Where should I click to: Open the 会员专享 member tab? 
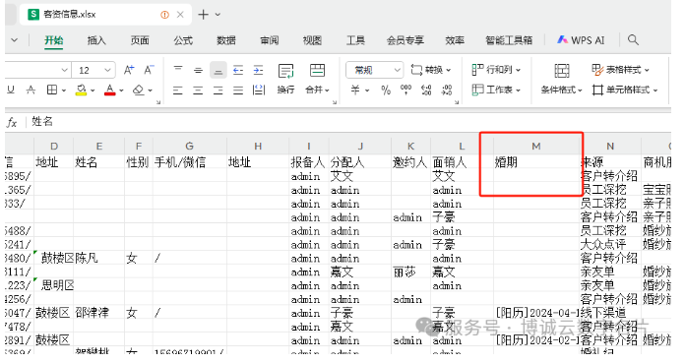pos(405,40)
